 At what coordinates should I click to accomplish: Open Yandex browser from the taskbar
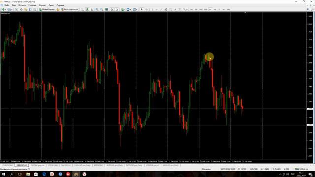84,174
